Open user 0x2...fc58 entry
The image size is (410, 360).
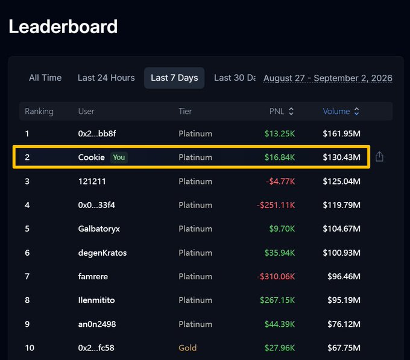[96, 348]
